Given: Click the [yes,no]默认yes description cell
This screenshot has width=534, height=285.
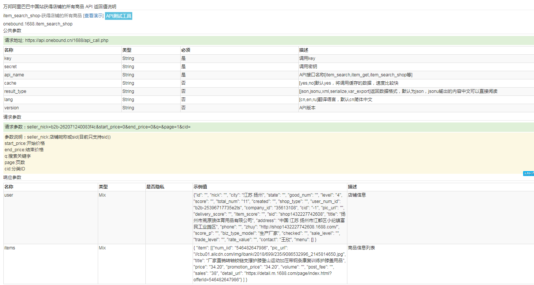Looking at the screenshot, I should pos(416,83).
